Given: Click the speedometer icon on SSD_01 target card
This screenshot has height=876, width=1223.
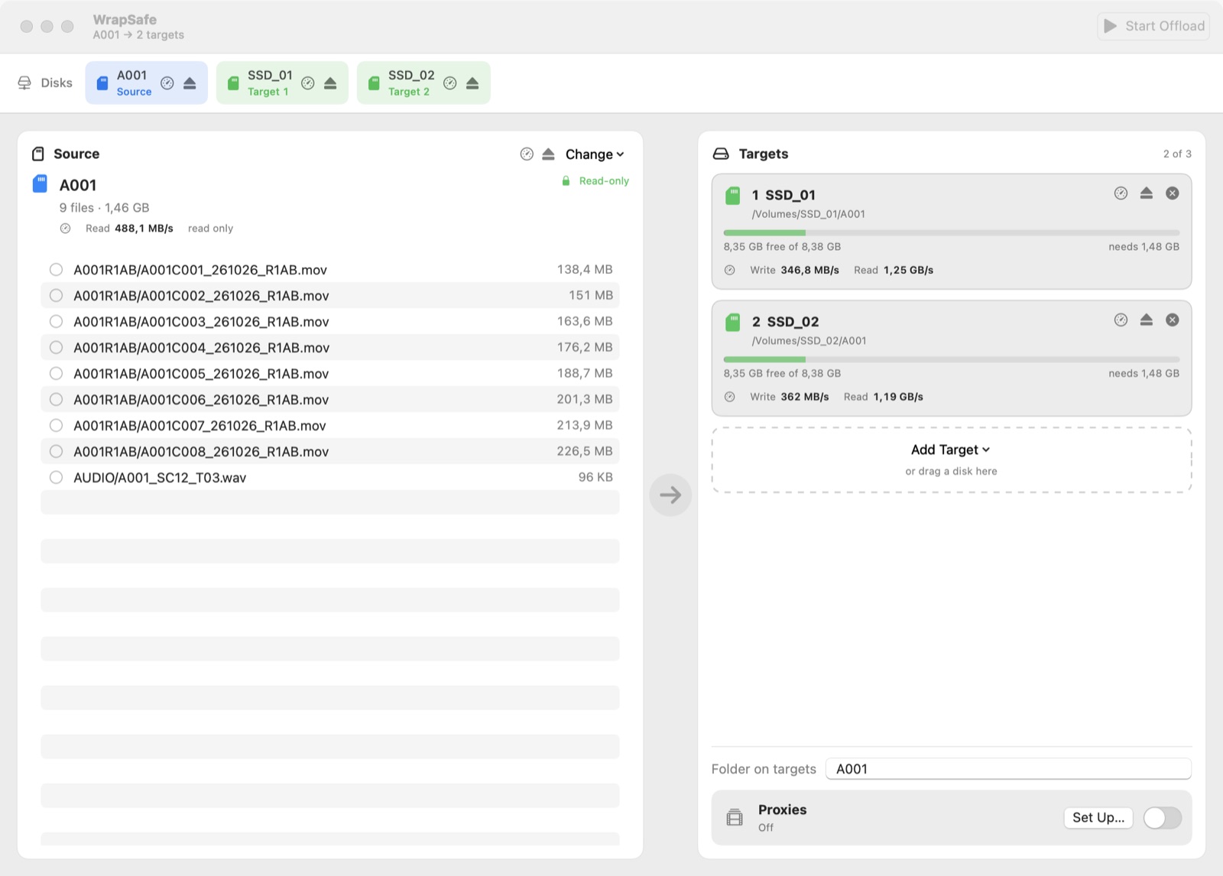Looking at the screenshot, I should 1121,193.
